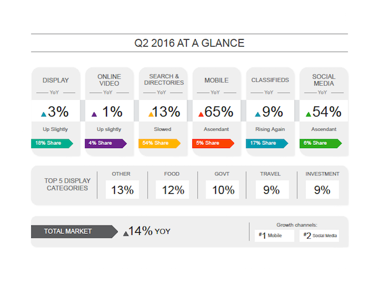Image resolution: width=379 pixels, height=284 pixels.
Task: Select the green 6% Share arrow tag
Action: pyautogui.click(x=320, y=143)
